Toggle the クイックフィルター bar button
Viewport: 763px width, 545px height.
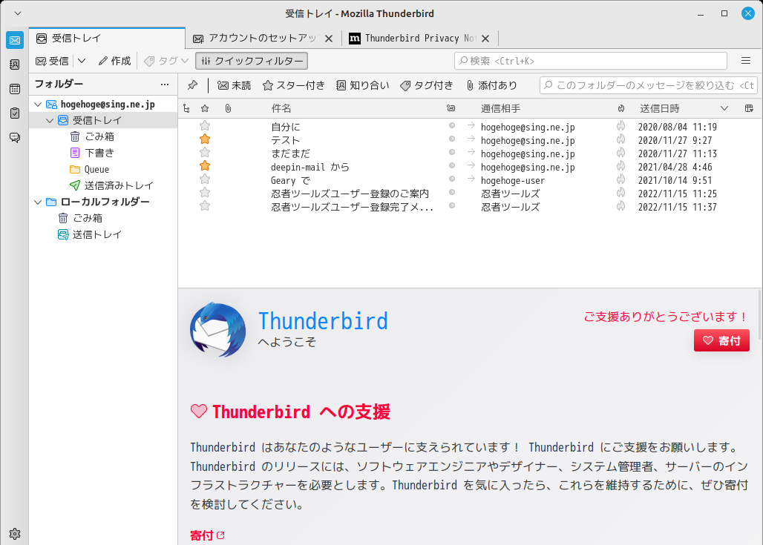(252, 61)
